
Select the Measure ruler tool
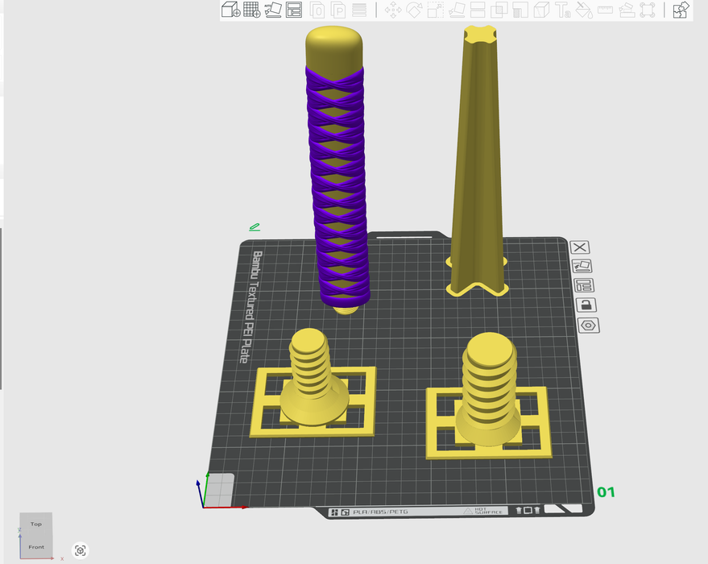point(605,10)
